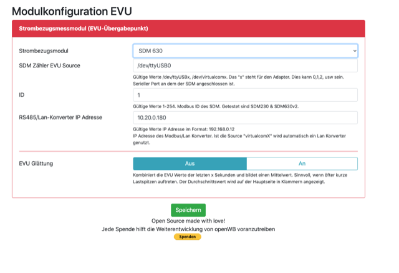
Task: Click the RS485/Lan-Konverter IP Adresse label
Action: pos(60,117)
